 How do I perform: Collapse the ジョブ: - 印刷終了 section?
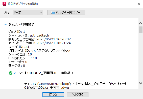[6, 24]
